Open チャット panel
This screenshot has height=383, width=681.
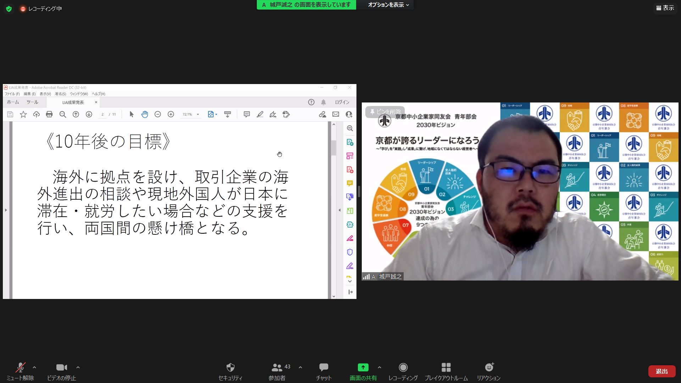323,371
